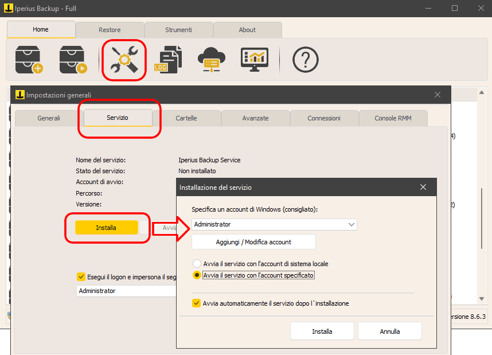Viewport: 492px width, 355px height.
Task: Click the yellow Installa button
Action: [106, 228]
